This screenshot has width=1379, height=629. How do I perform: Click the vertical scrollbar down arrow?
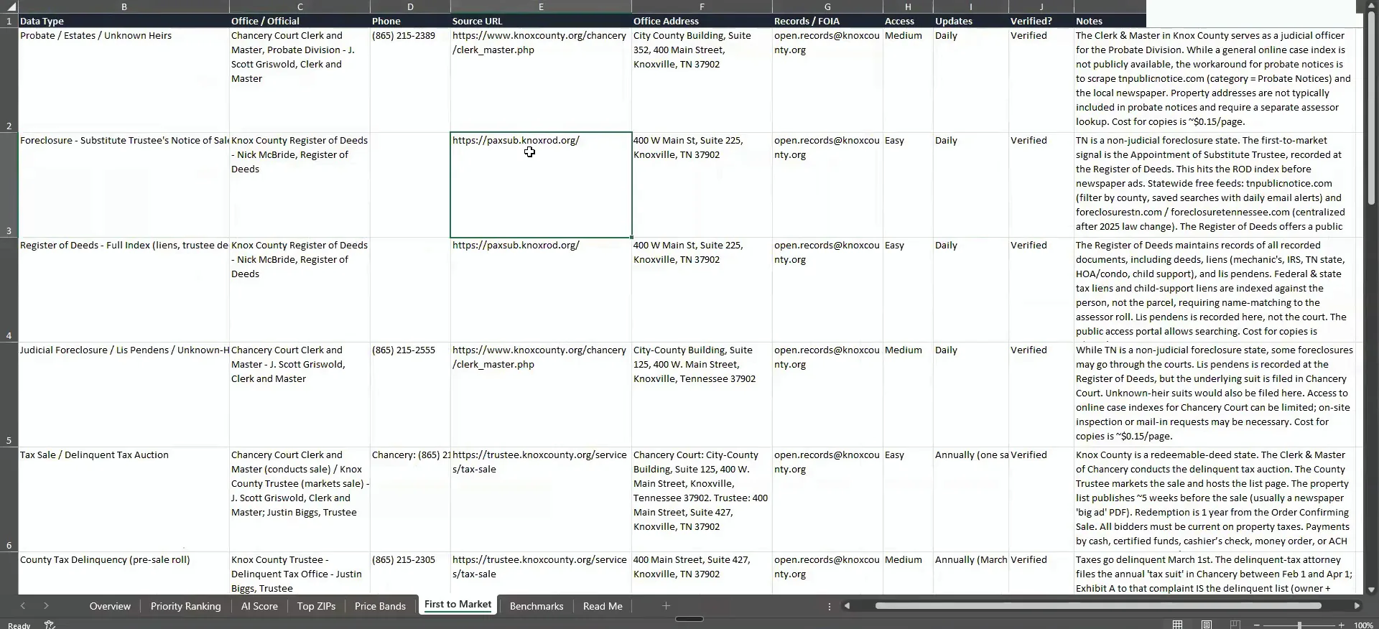coord(1371,590)
